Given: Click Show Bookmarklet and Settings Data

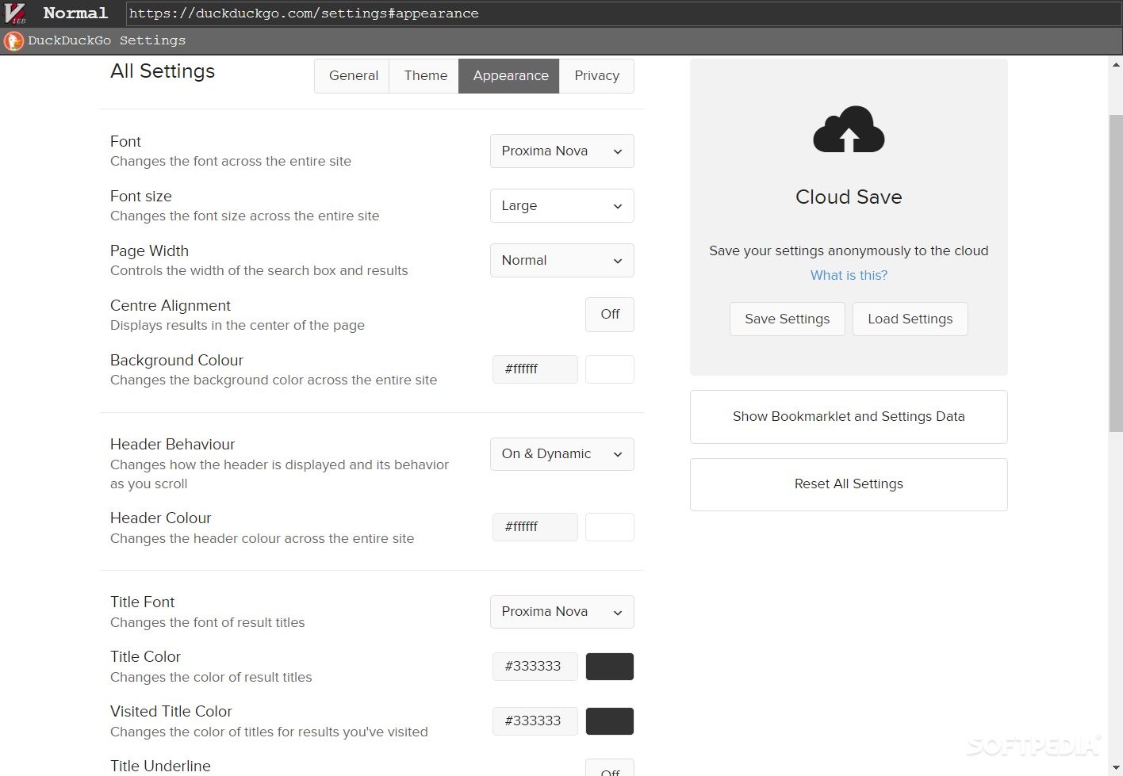Looking at the screenshot, I should 849,417.
